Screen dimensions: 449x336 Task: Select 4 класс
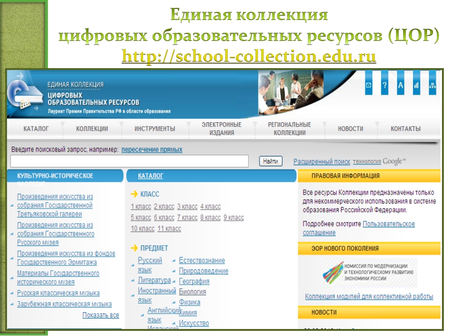coord(210,207)
